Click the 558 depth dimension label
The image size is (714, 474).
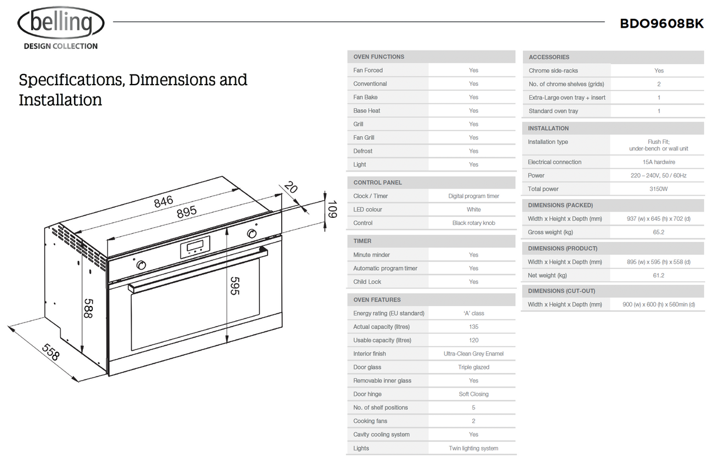[52, 353]
